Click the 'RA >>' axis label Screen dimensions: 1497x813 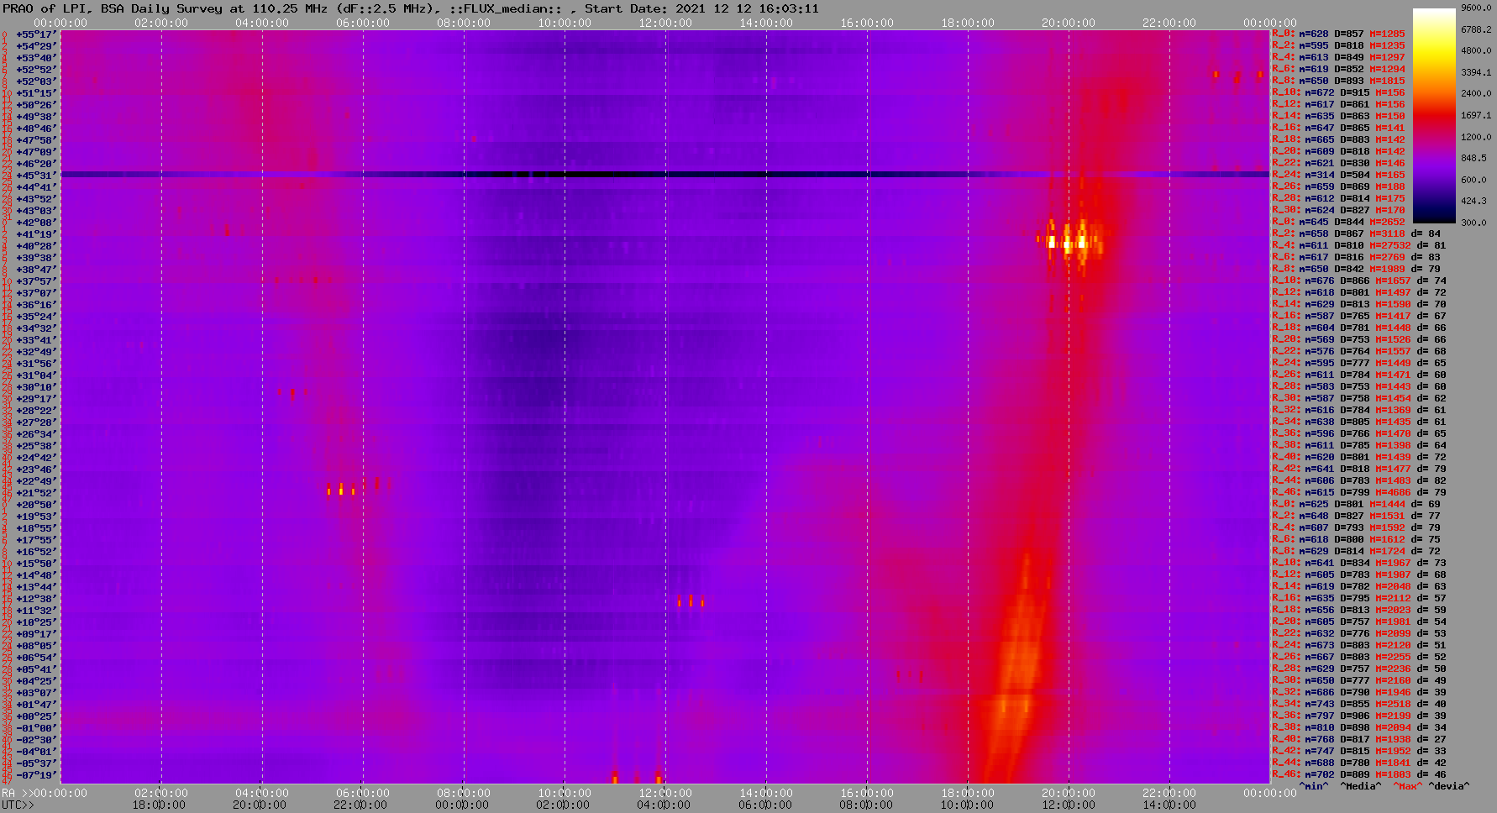(x=16, y=793)
